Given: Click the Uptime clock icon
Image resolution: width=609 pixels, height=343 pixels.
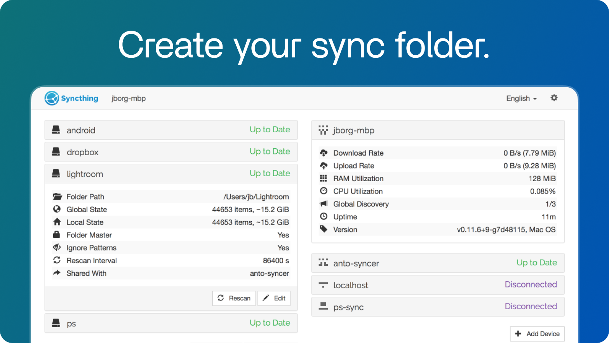Looking at the screenshot, I should (x=324, y=217).
